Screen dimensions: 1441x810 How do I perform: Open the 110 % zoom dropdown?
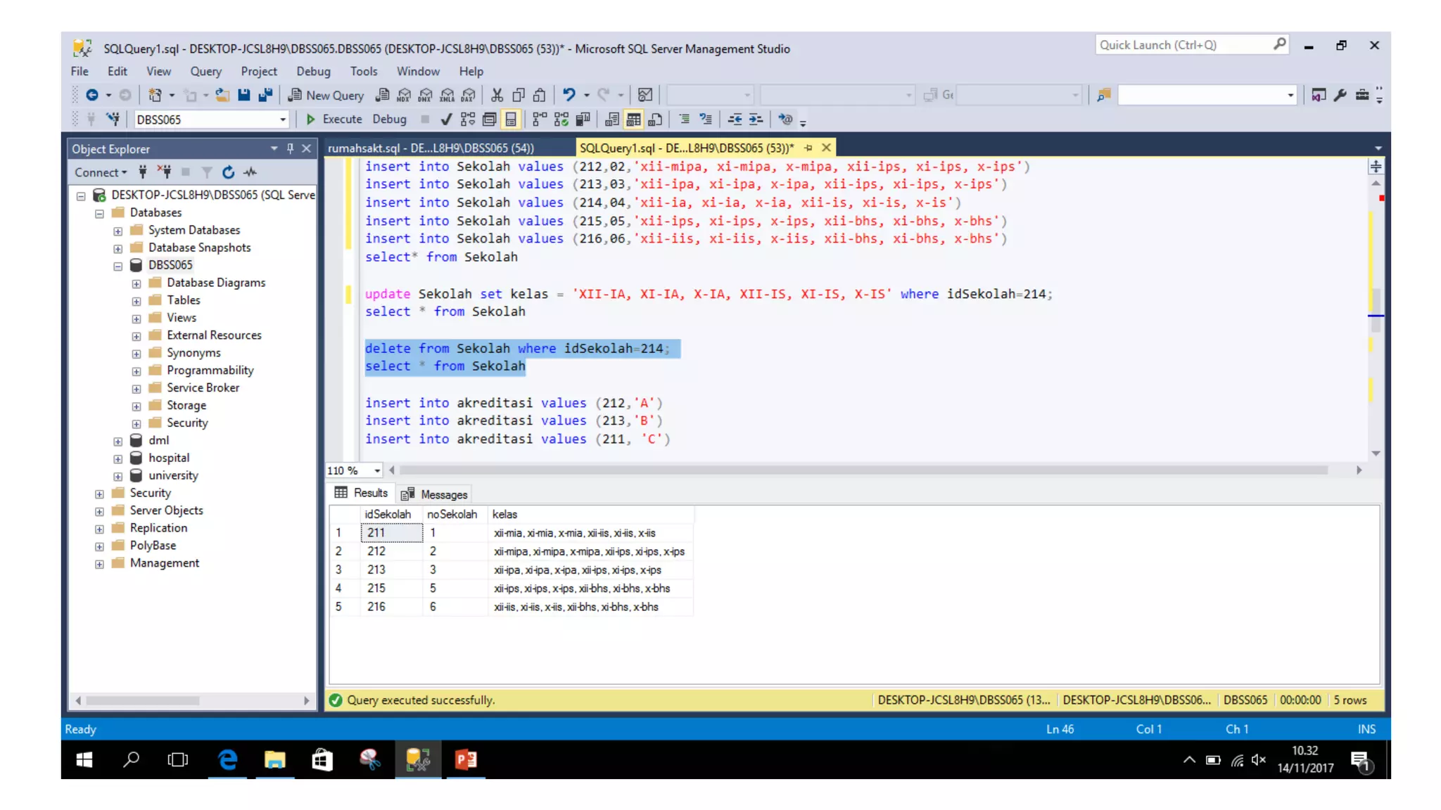tap(377, 470)
